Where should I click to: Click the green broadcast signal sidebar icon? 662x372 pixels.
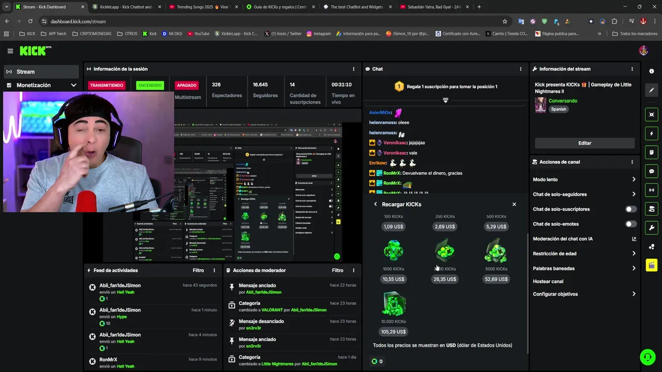(652, 190)
